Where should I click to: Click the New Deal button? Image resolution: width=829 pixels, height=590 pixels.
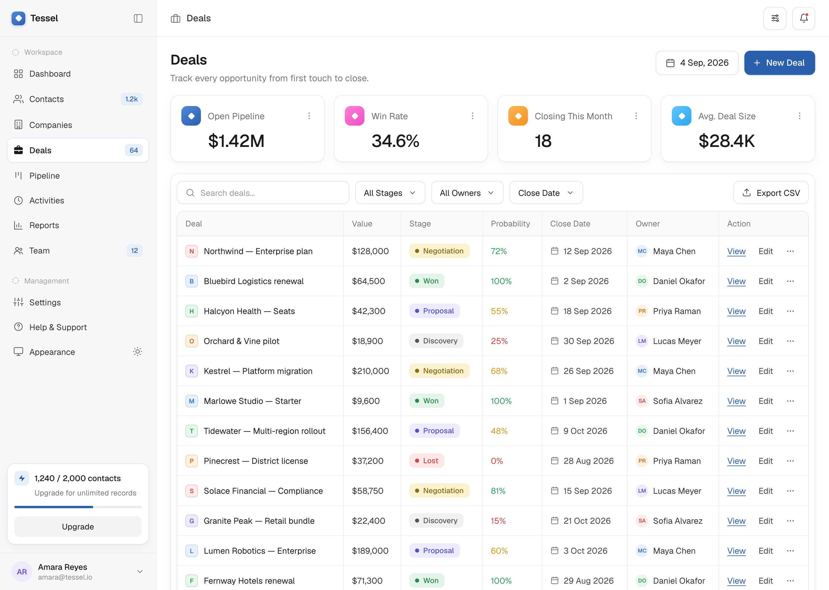pyautogui.click(x=779, y=63)
